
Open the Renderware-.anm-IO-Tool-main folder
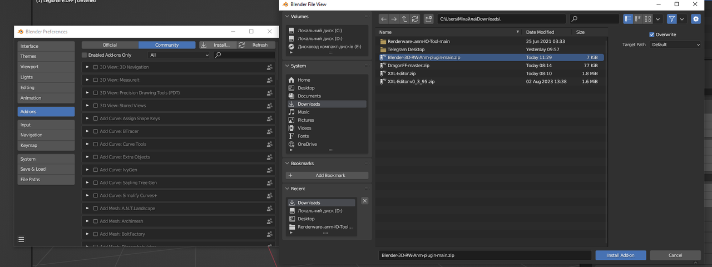(x=491, y=41)
